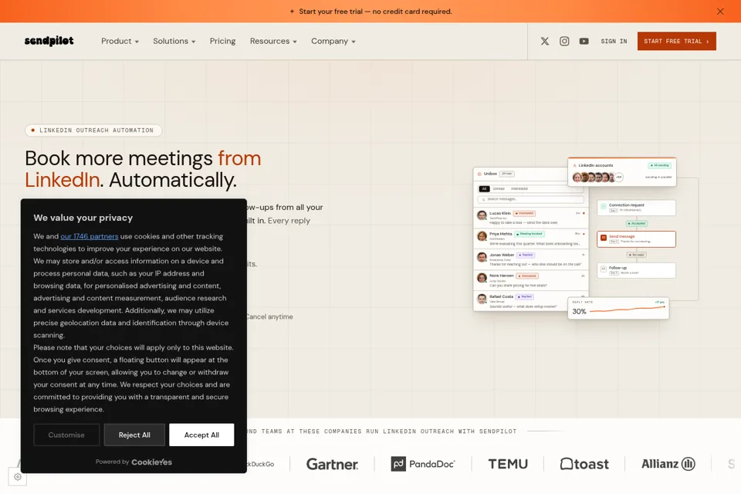Click the PandaDoc logo
The width and height of the screenshot is (741, 494).
[423, 464]
